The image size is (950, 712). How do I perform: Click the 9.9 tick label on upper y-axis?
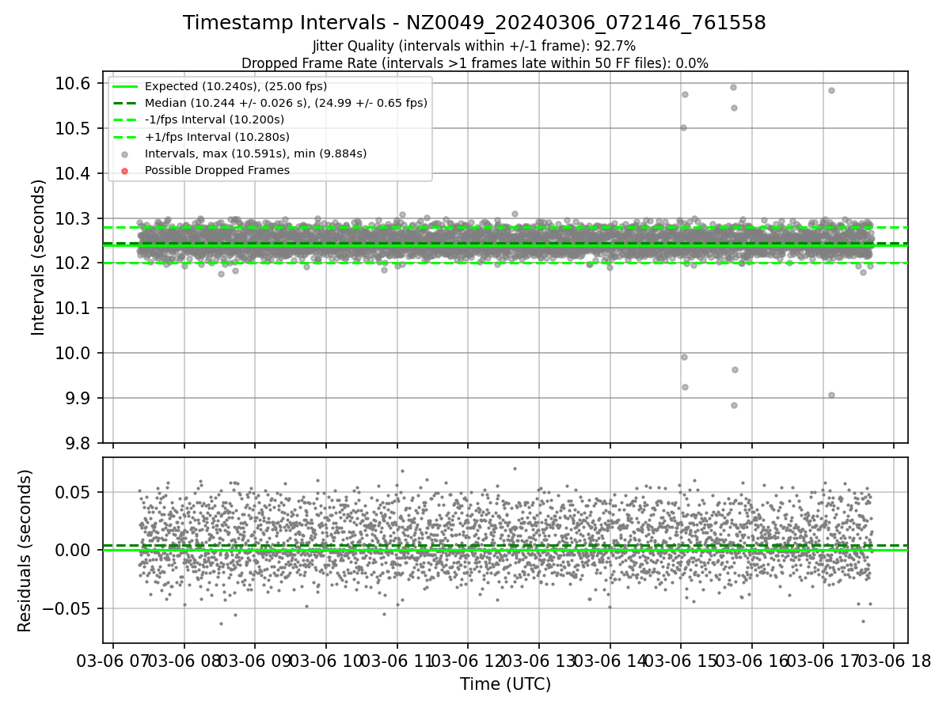coord(78,398)
